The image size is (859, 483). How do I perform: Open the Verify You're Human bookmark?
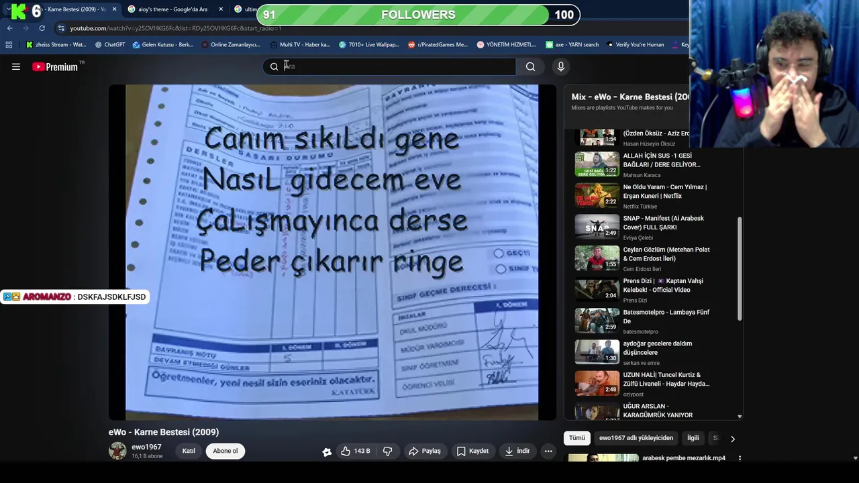[635, 45]
